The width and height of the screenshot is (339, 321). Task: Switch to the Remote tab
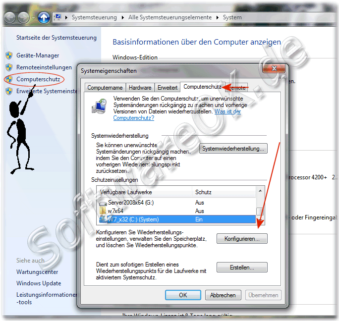[x=237, y=88]
